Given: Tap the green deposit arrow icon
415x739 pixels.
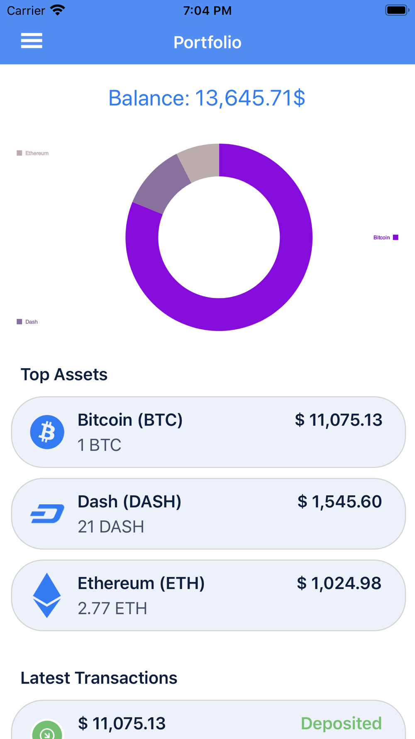Looking at the screenshot, I should (x=47, y=729).
